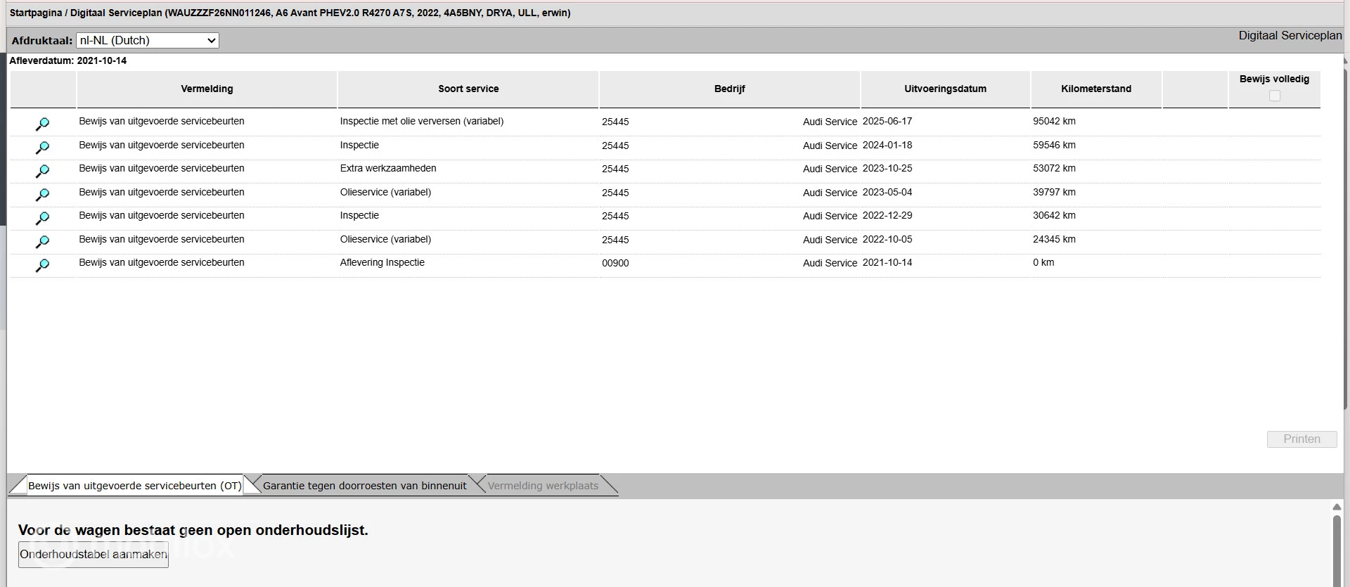Open the Afdruktaal language dropdown
Viewport: 1350px width, 587px height.
pyautogui.click(x=148, y=41)
